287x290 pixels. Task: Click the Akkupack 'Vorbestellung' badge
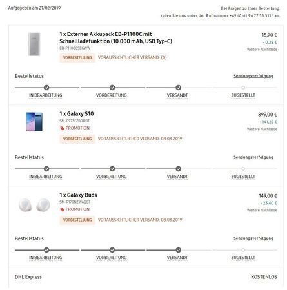(x=77, y=57)
